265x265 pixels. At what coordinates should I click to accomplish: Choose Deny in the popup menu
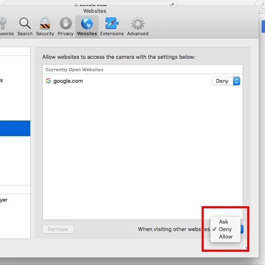click(225, 229)
